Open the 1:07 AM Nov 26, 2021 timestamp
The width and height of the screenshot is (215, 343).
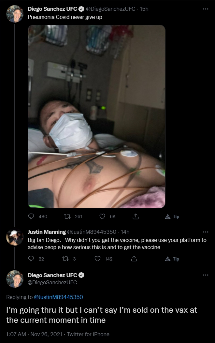point(34,334)
